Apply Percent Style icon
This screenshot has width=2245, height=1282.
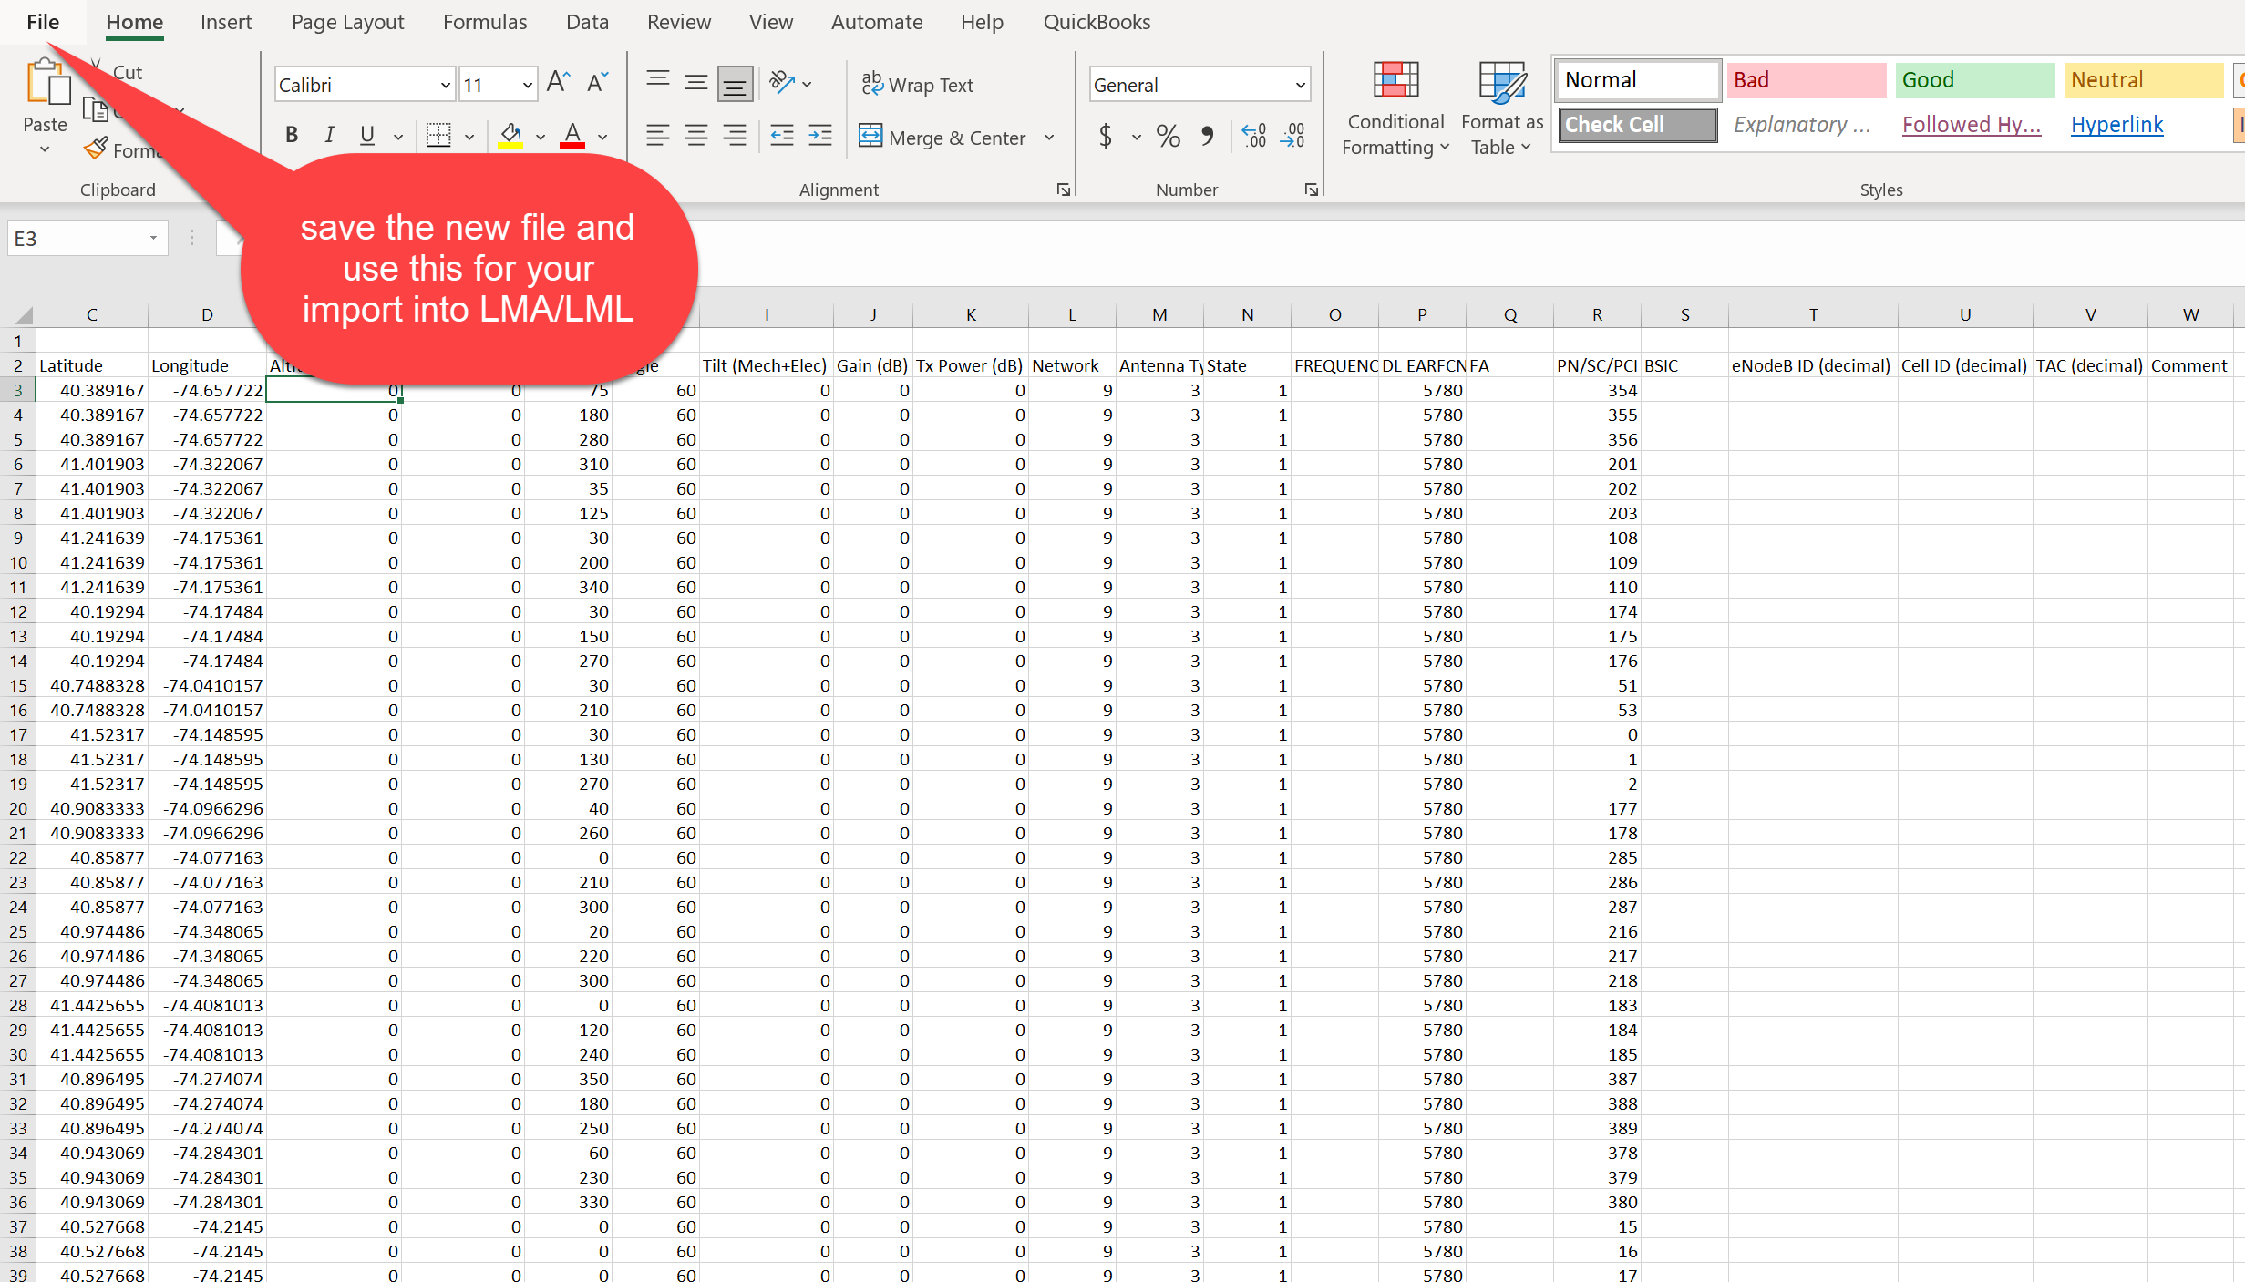click(x=1168, y=137)
